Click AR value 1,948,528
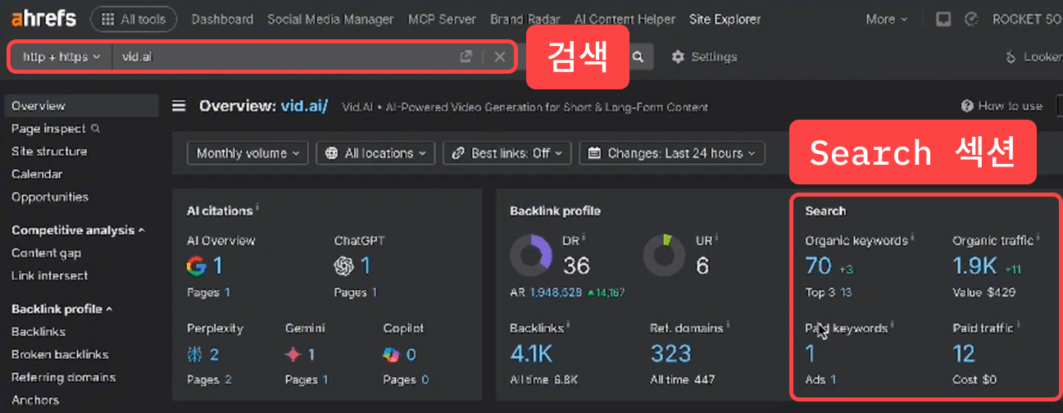This screenshot has width=1063, height=413. click(556, 292)
